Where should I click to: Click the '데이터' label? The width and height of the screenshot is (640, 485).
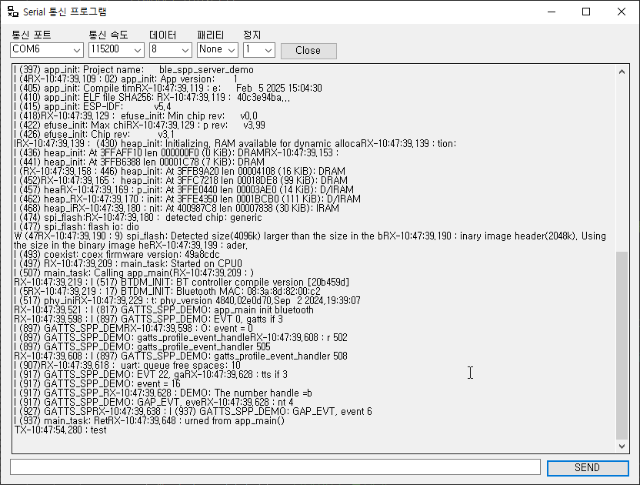tap(163, 35)
